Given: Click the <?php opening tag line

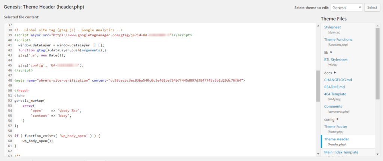Looking at the screenshot, I should (x=19, y=95).
